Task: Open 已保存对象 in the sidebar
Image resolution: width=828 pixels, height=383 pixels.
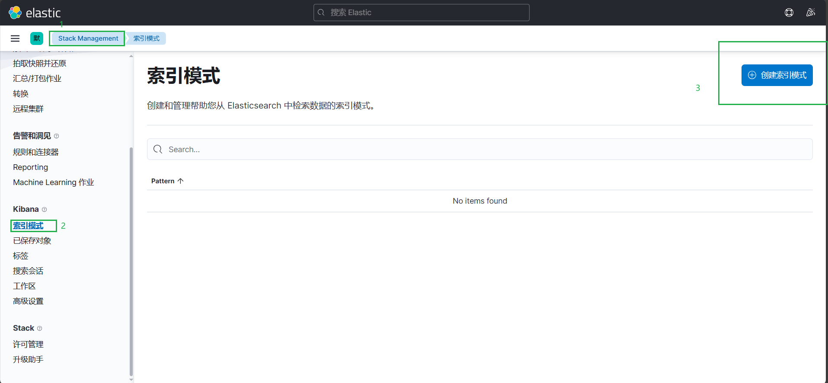Action: pos(32,241)
